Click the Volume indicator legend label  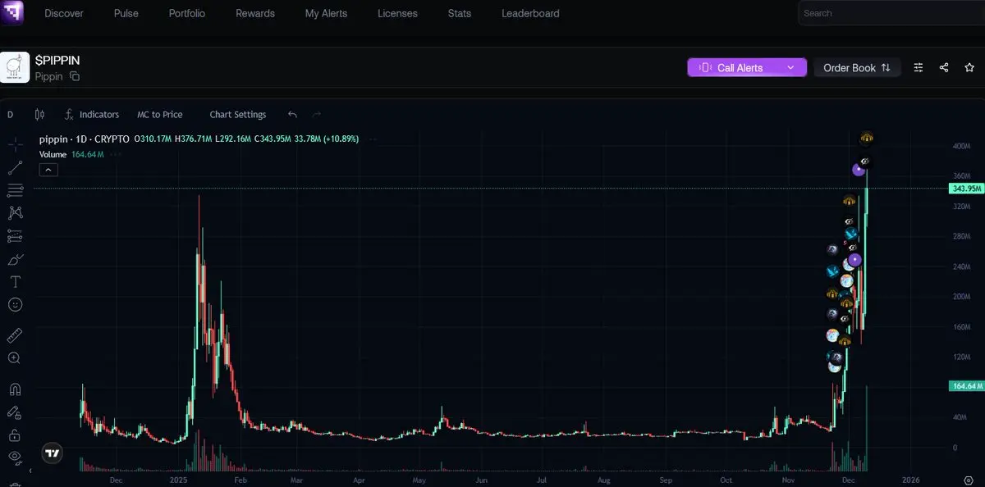[53, 154]
